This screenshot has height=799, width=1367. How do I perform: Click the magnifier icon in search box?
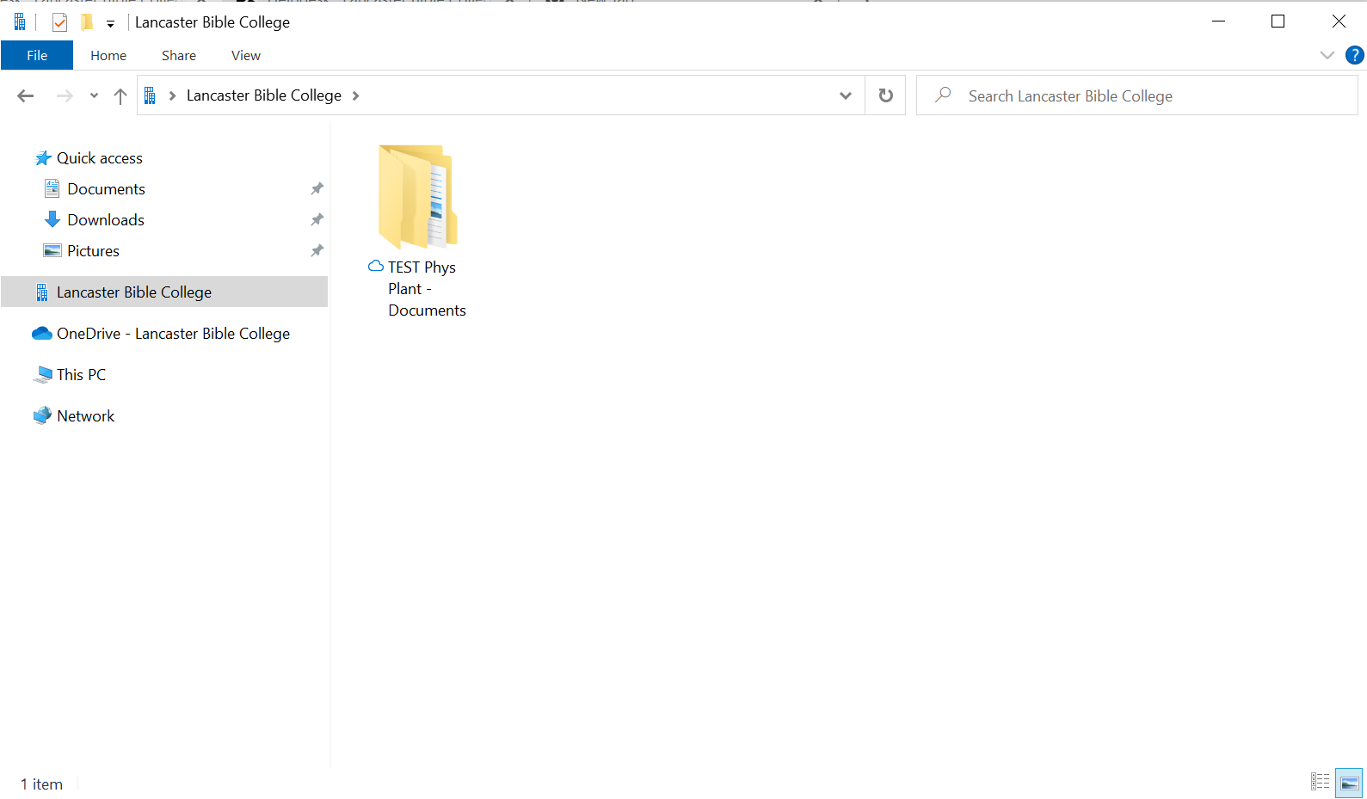(x=943, y=95)
